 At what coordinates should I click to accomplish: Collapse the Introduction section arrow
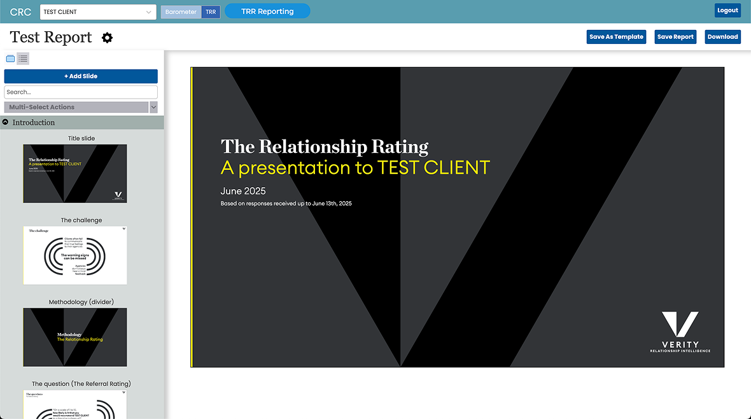click(x=5, y=122)
